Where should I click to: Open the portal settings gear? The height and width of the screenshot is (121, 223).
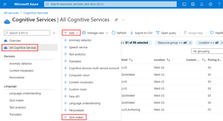(211, 4)
